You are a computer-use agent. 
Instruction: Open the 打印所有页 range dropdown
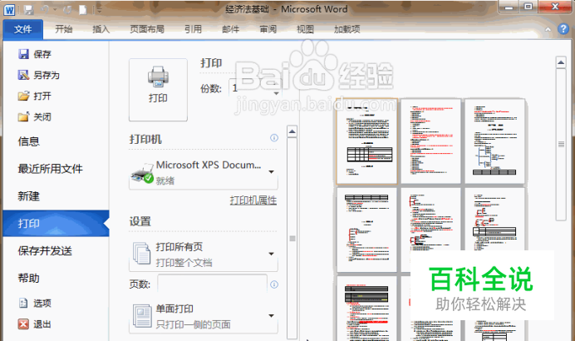(204, 255)
